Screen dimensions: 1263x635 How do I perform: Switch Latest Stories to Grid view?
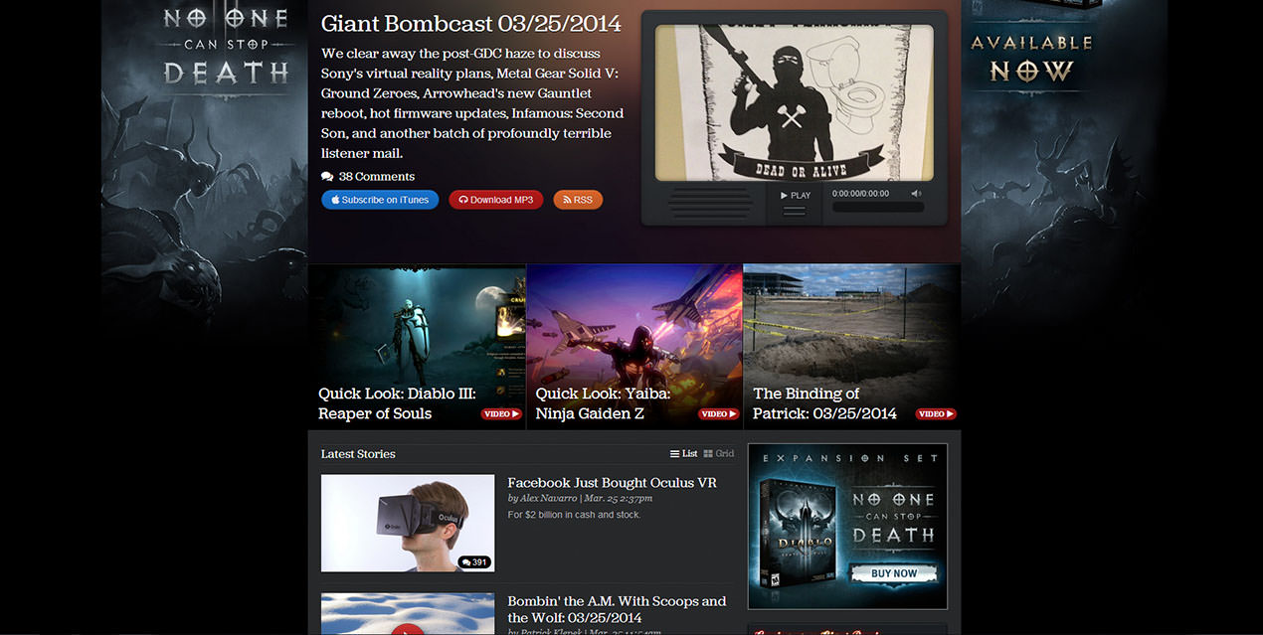coord(719,453)
